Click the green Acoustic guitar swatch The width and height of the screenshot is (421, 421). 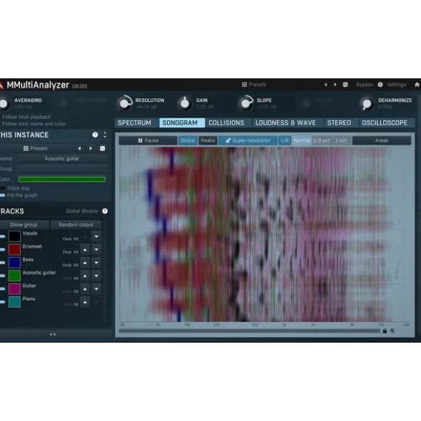[x=14, y=276]
